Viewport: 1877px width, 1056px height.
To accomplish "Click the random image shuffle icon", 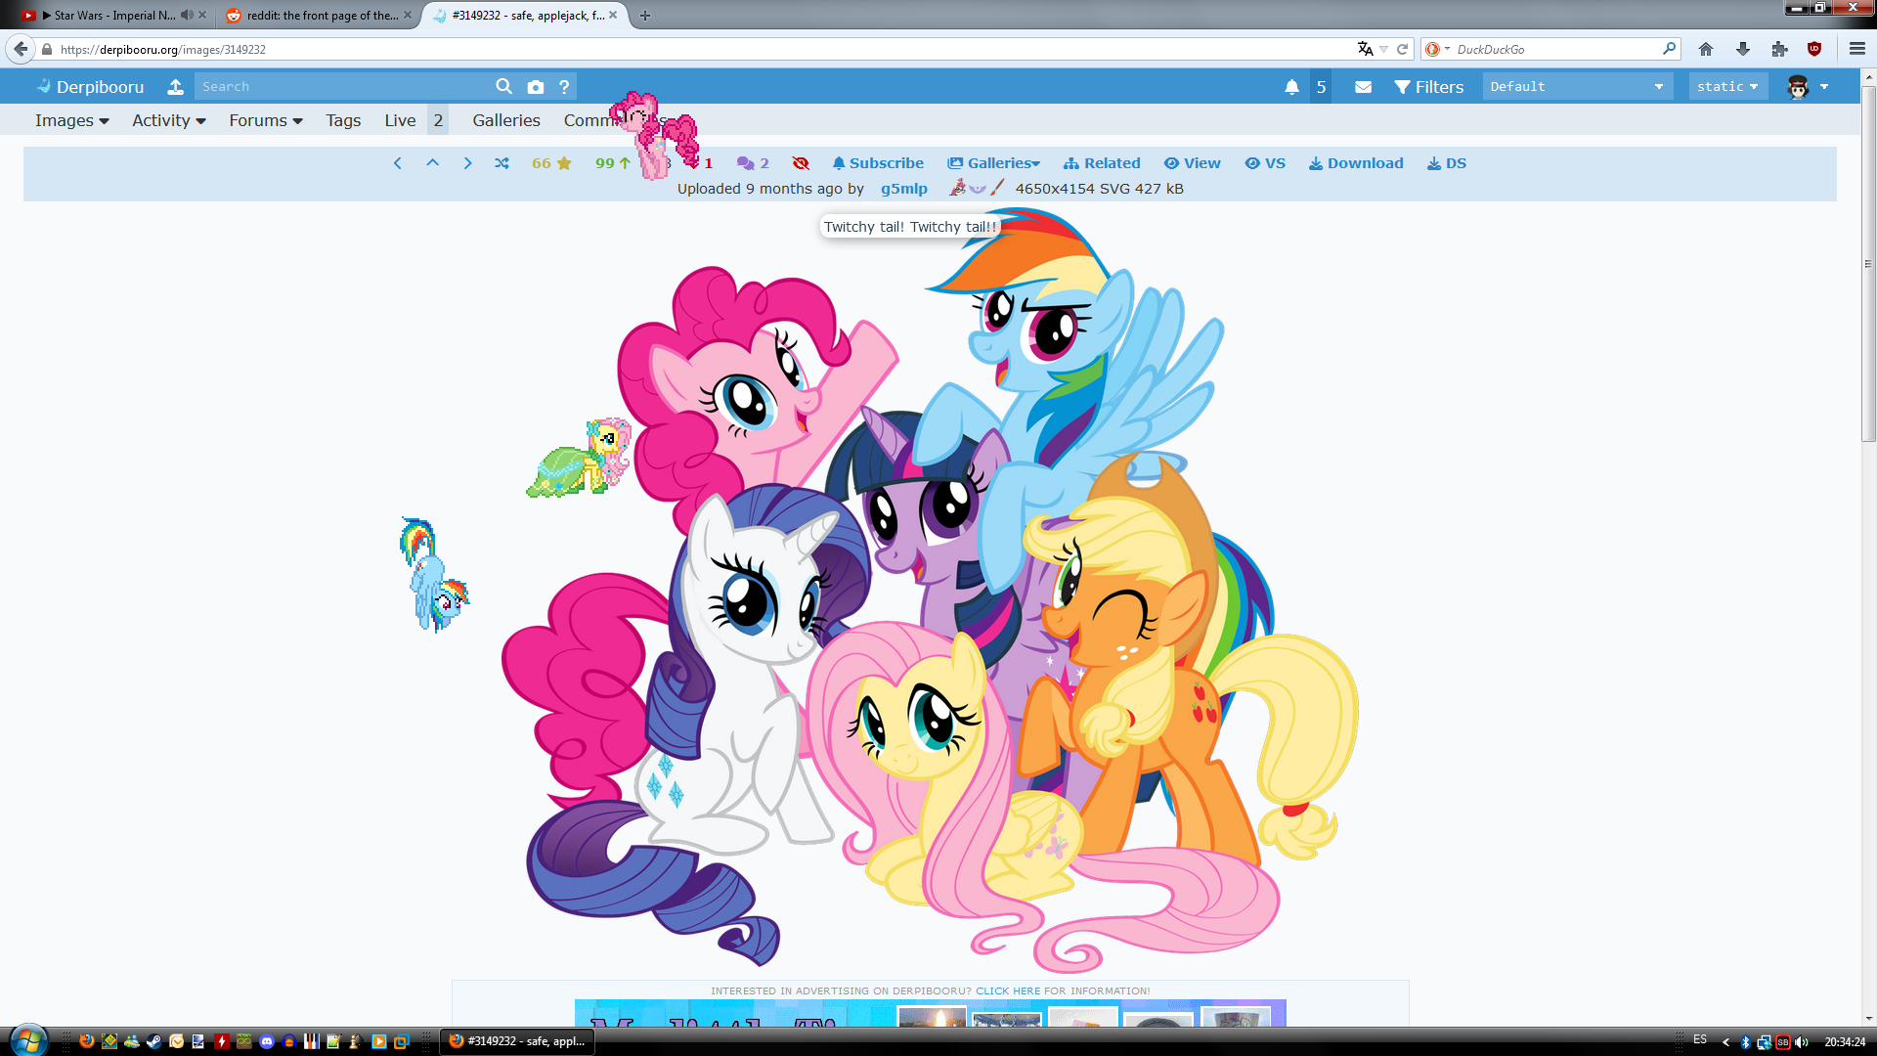I will tap(502, 163).
